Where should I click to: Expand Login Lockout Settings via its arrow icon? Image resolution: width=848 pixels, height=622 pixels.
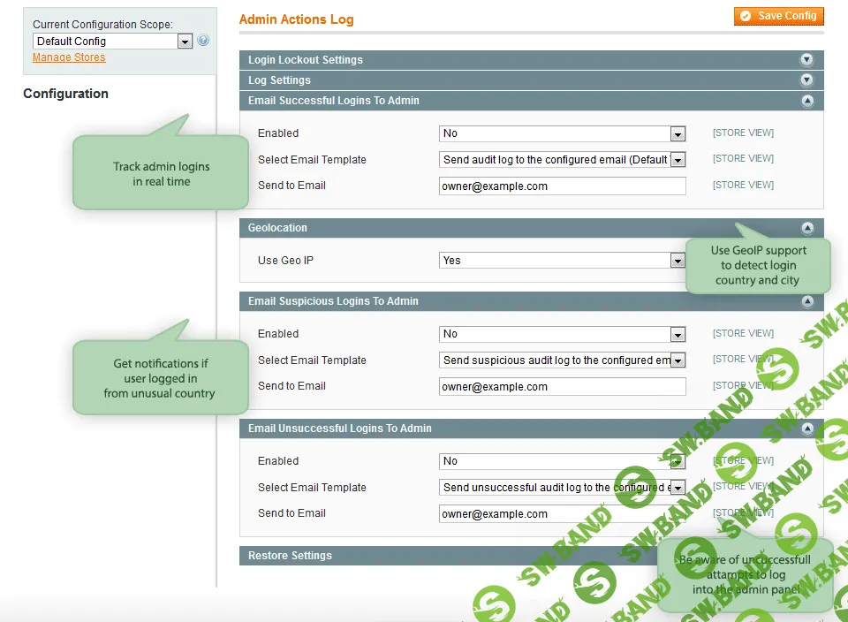point(806,60)
